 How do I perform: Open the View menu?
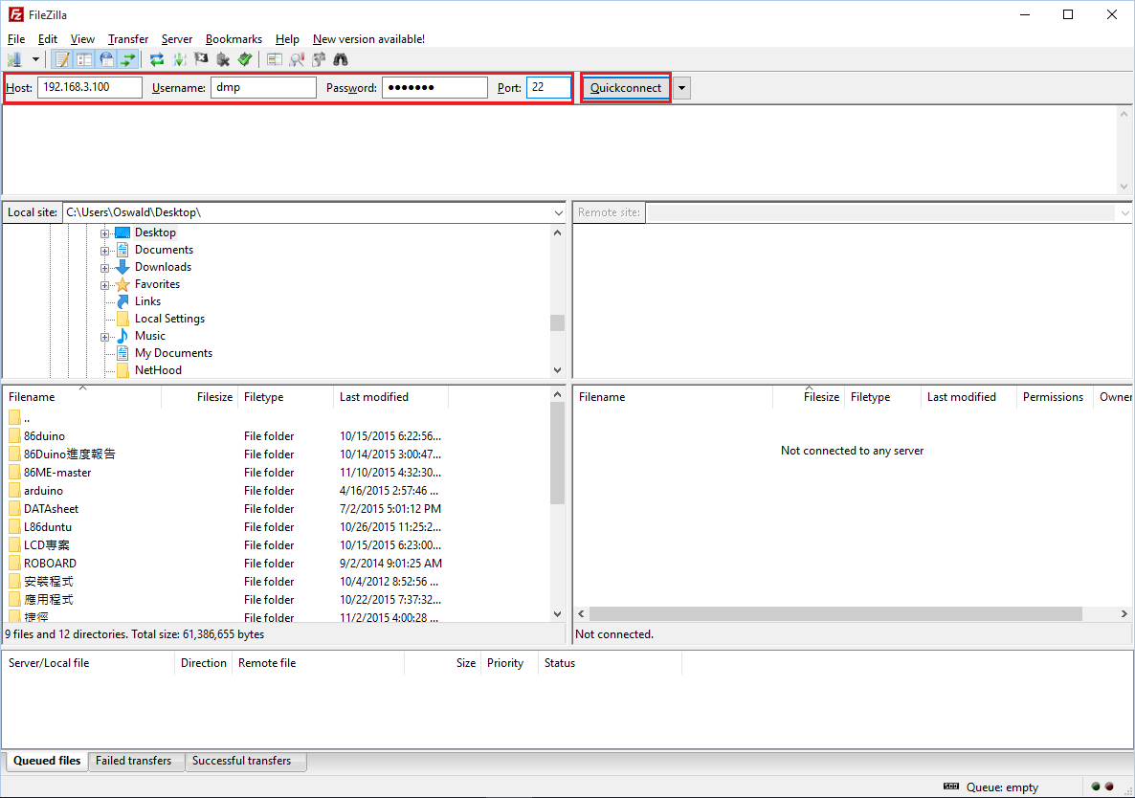coord(82,39)
